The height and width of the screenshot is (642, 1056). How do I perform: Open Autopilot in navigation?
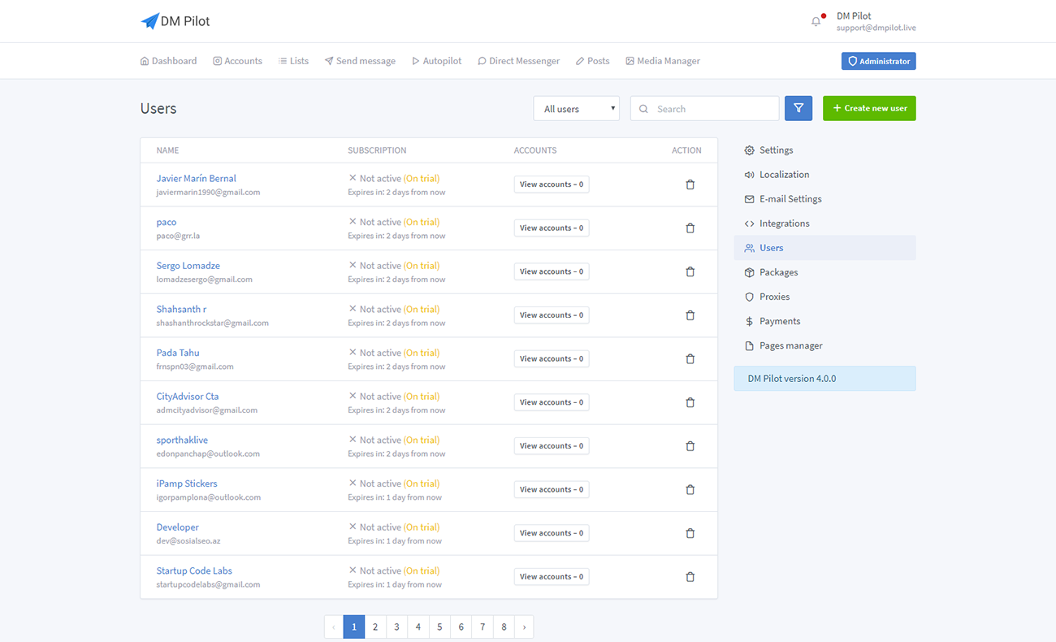[x=436, y=61]
